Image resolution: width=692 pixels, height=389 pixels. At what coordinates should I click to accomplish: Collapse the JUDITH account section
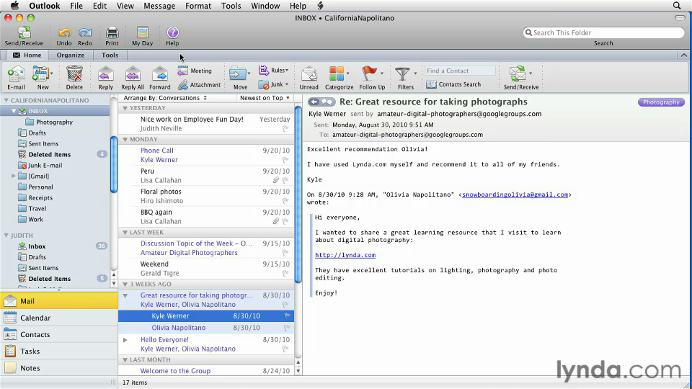click(x=6, y=236)
